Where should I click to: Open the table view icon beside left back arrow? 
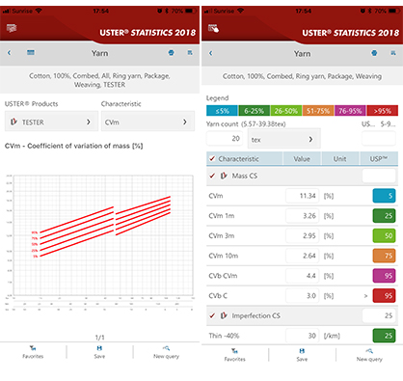31,52
